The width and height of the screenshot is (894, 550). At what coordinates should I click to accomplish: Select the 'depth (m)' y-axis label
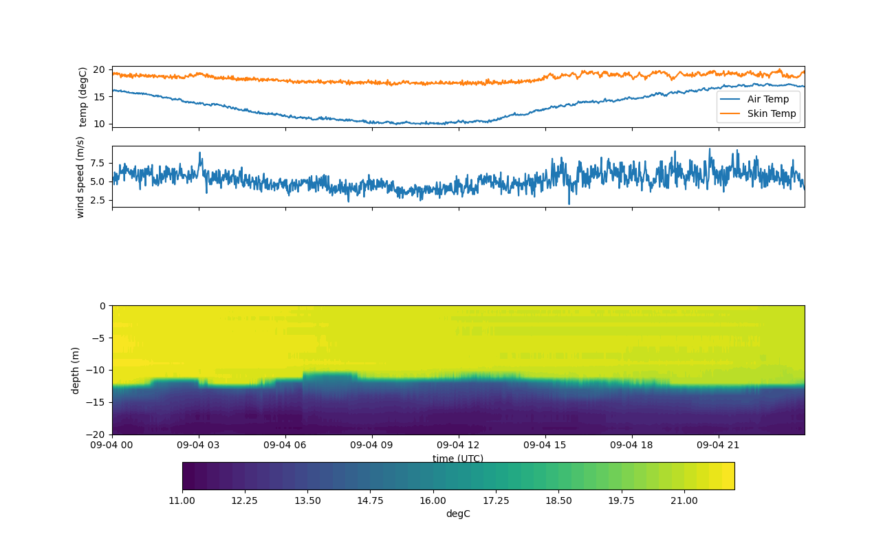coord(76,370)
